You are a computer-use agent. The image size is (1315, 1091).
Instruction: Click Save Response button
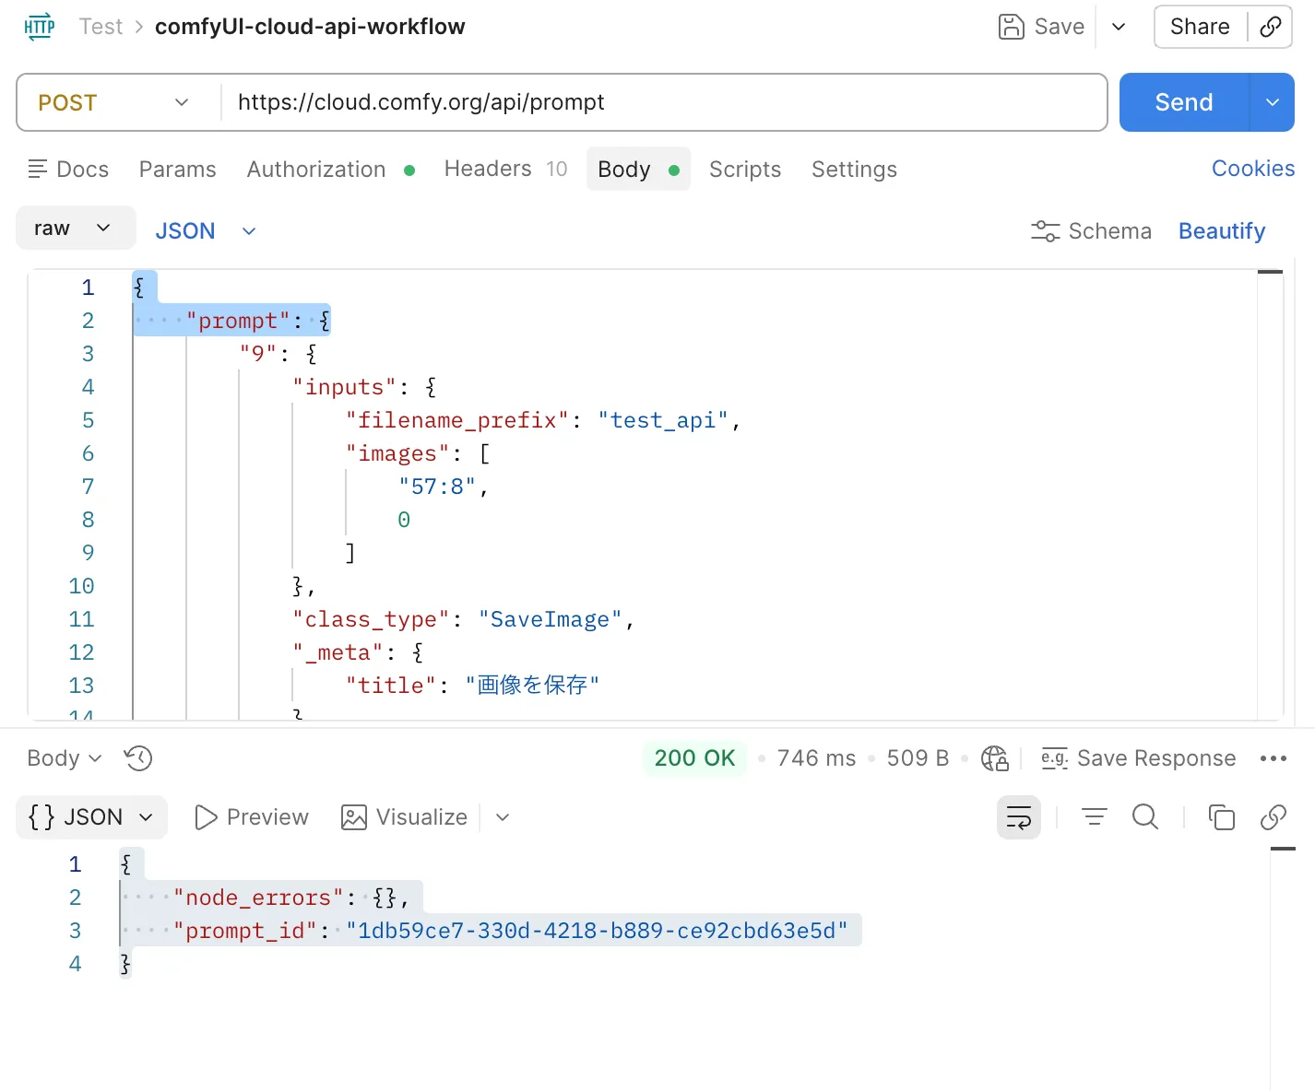(1139, 758)
